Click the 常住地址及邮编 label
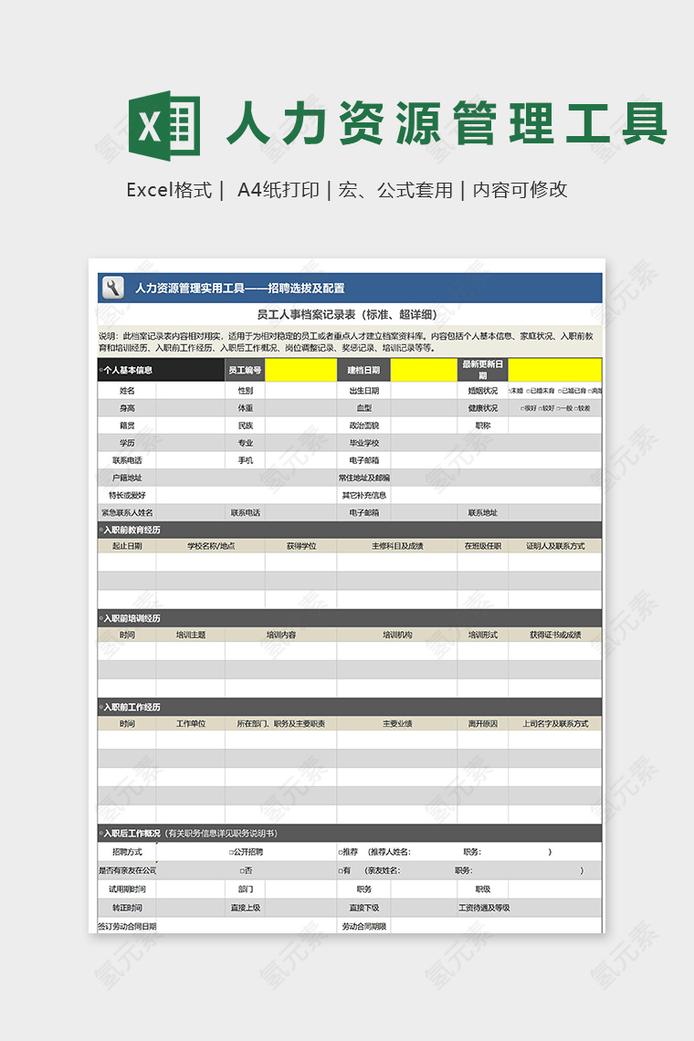This screenshot has height=1041, width=694. point(364,478)
